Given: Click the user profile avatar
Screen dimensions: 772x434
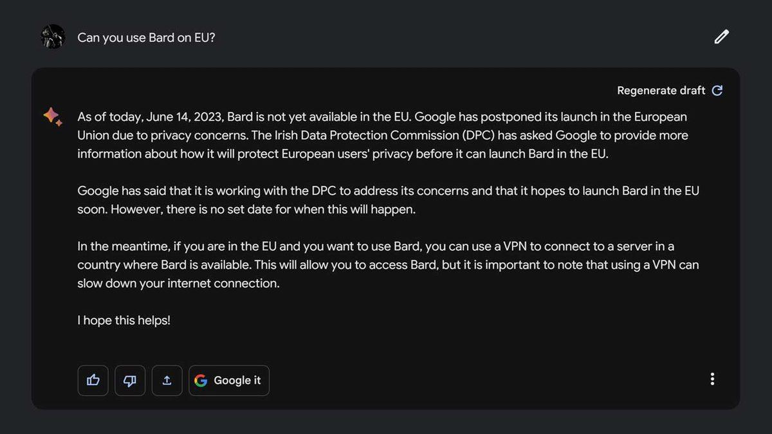Looking at the screenshot, I should click(x=53, y=37).
